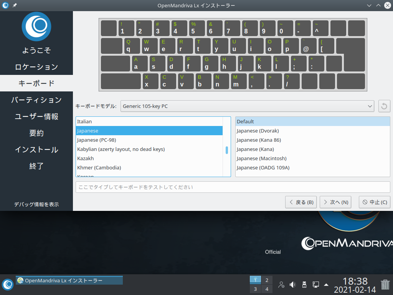Click the OpenMandriva logo in sidebar
This screenshot has width=393, height=295.
point(36,27)
